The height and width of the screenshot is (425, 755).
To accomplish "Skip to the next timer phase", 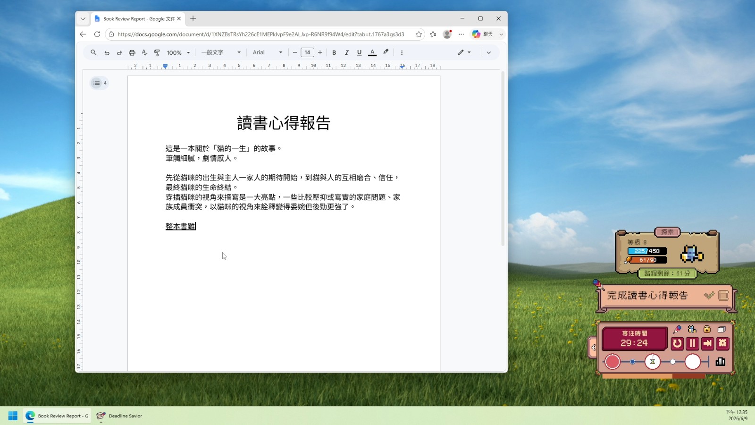I will (707, 343).
